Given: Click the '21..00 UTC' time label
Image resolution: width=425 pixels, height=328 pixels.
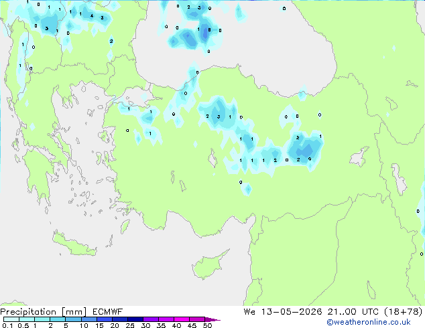Looking at the screenshot, I should [353, 312].
